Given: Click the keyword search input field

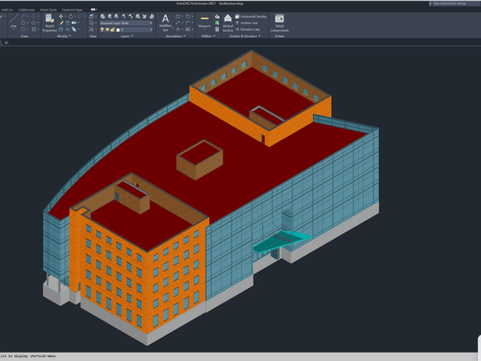Looking at the screenshot, I should point(449,4).
